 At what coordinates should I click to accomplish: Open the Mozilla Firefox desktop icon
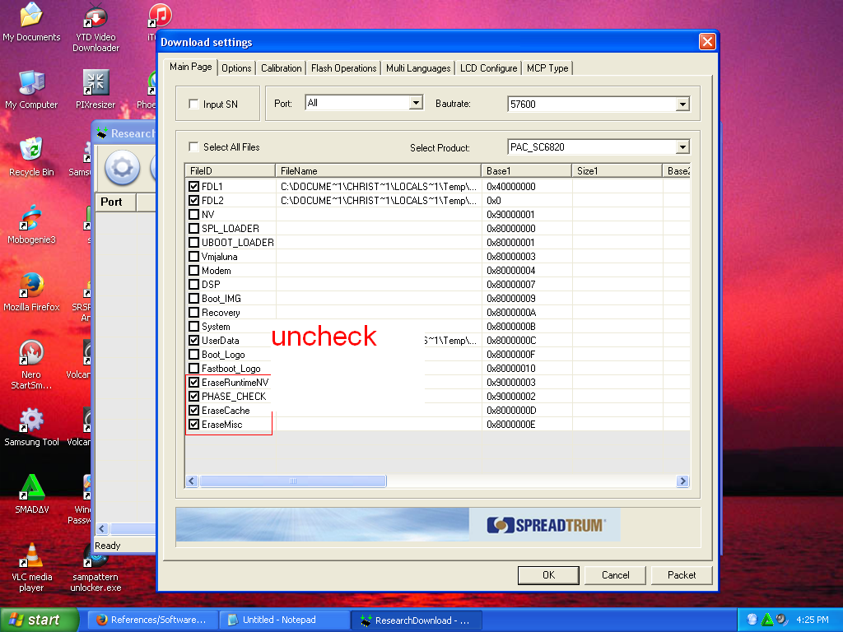[x=31, y=286]
